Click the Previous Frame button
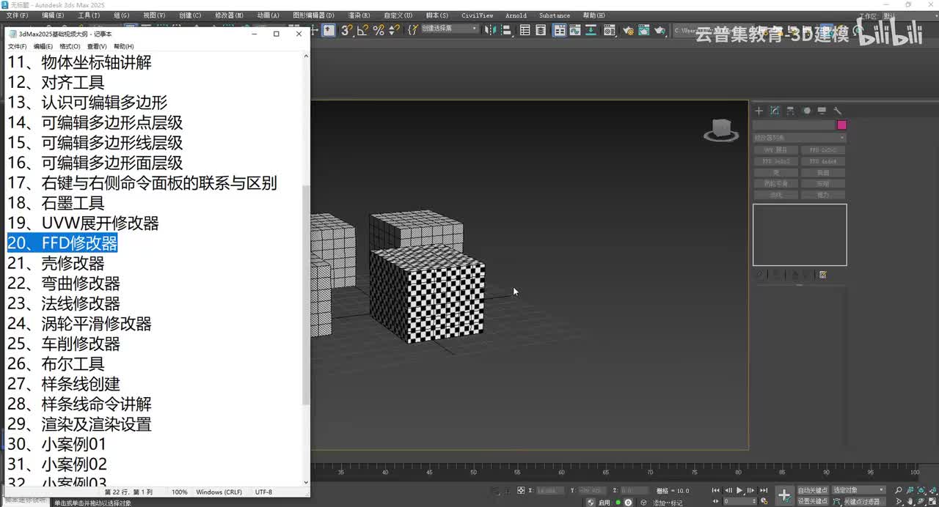The height and width of the screenshot is (507, 939). pyautogui.click(x=728, y=490)
